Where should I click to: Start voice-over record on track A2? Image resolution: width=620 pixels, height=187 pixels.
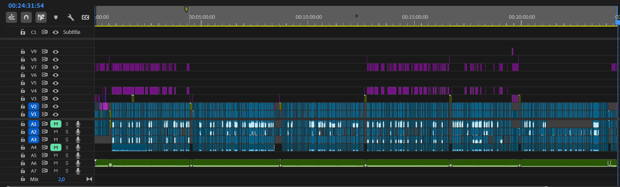pyautogui.click(x=78, y=132)
